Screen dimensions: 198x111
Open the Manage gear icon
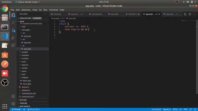(13, 104)
